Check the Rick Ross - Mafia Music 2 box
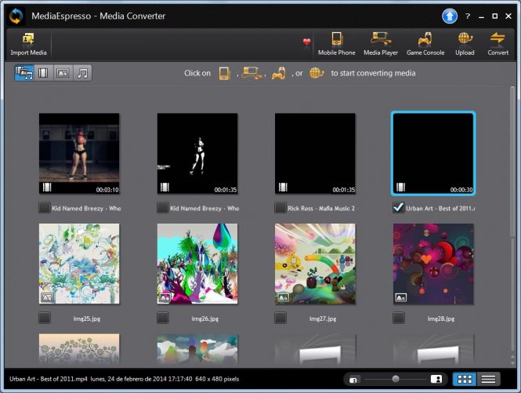The height and width of the screenshot is (393, 521). [280, 208]
